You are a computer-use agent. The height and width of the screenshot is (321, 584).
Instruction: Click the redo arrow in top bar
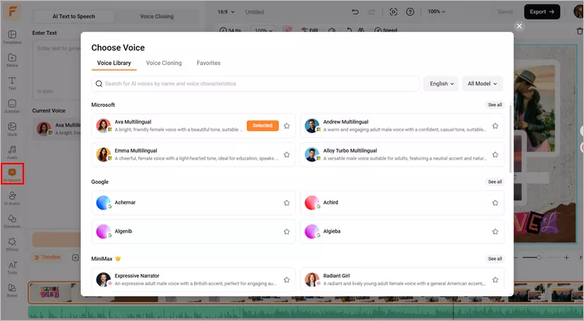(372, 12)
